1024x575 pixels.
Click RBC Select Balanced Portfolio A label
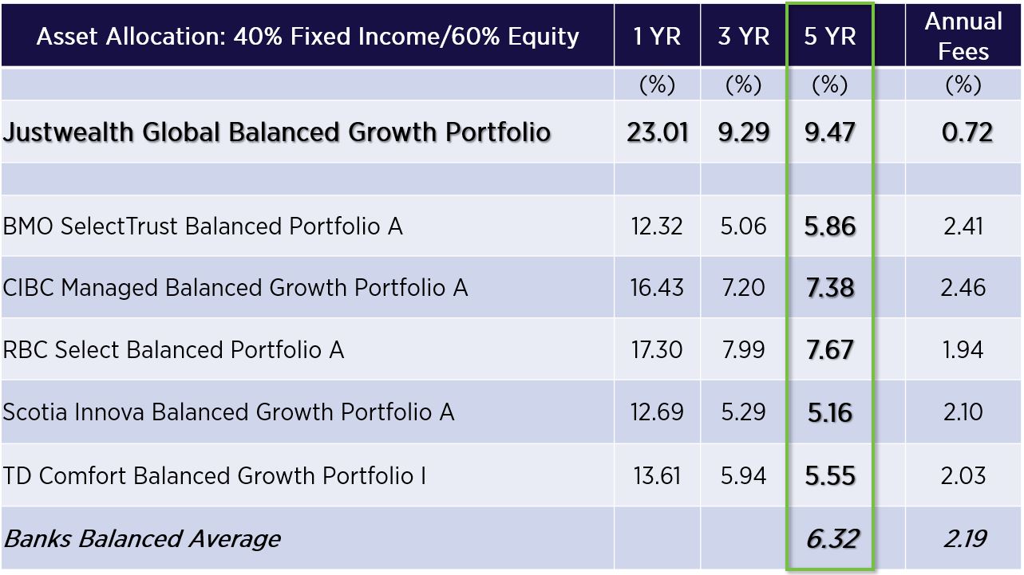pyautogui.click(x=173, y=350)
